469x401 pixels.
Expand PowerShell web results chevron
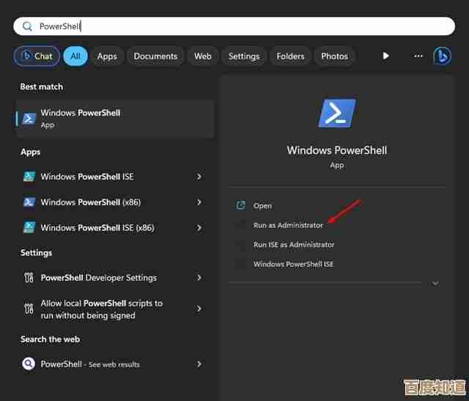coord(199,364)
